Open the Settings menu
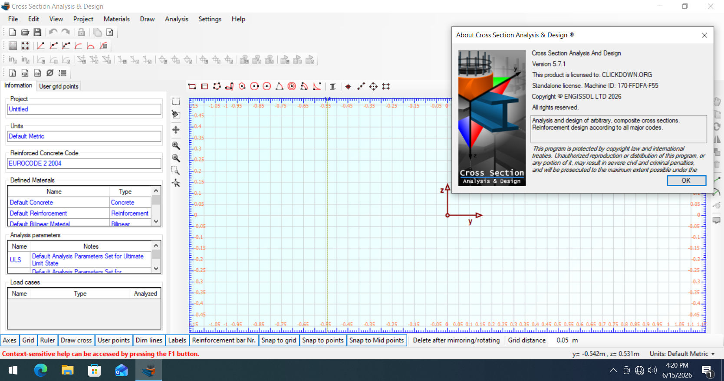 coord(210,19)
